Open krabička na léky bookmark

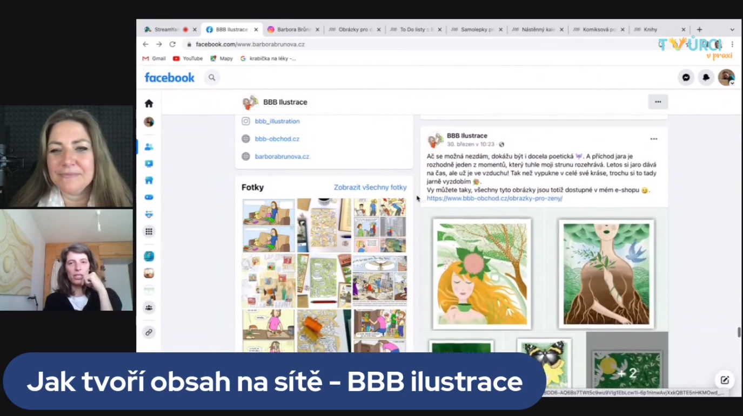coord(268,58)
